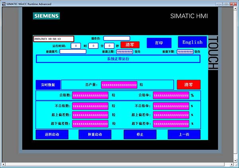The height and width of the screenshot is (168, 239).
Task: Switch language with the English button
Action: (x=192, y=42)
